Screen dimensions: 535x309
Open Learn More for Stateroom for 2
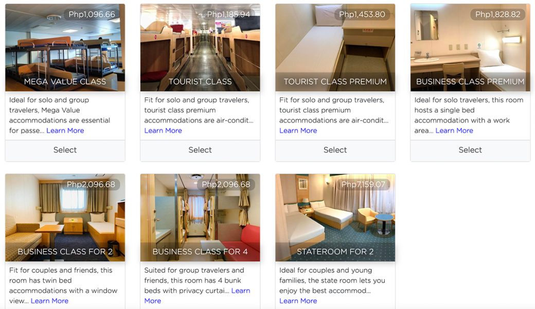coord(298,301)
